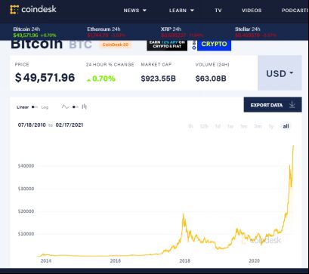Screen dimensions: 309x274
Task: Click the Export Data button
Action: point(273,105)
